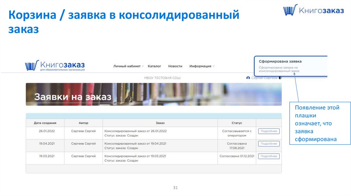Click the Статус column header
This screenshot has width=351, height=196.
tap(237, 123)
